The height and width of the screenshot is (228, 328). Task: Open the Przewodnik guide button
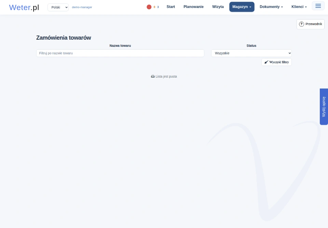point(311,24)
